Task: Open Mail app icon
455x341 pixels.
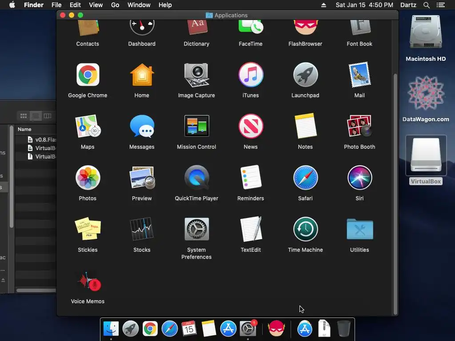Action: point(359,75)
